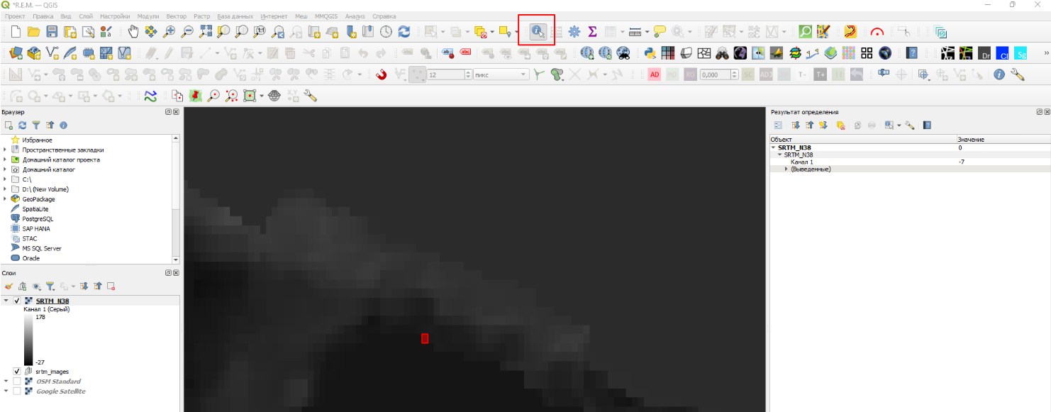Expand Пространственные закладки in Browser

(5, 150)
